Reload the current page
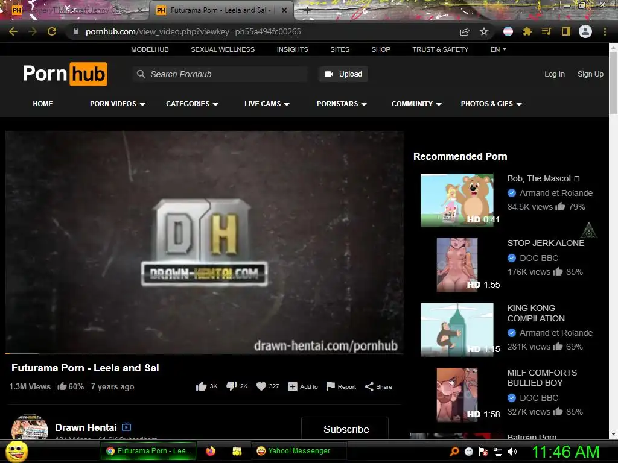618x463 pixels. point(52,31)
